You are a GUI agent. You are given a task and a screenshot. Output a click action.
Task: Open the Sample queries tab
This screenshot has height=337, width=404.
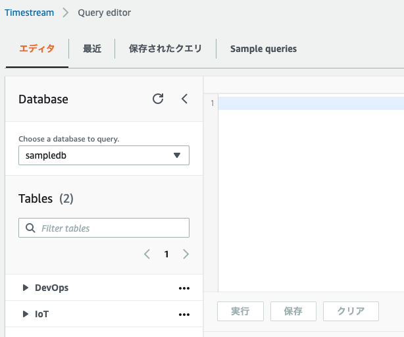(x=263, y=49)
